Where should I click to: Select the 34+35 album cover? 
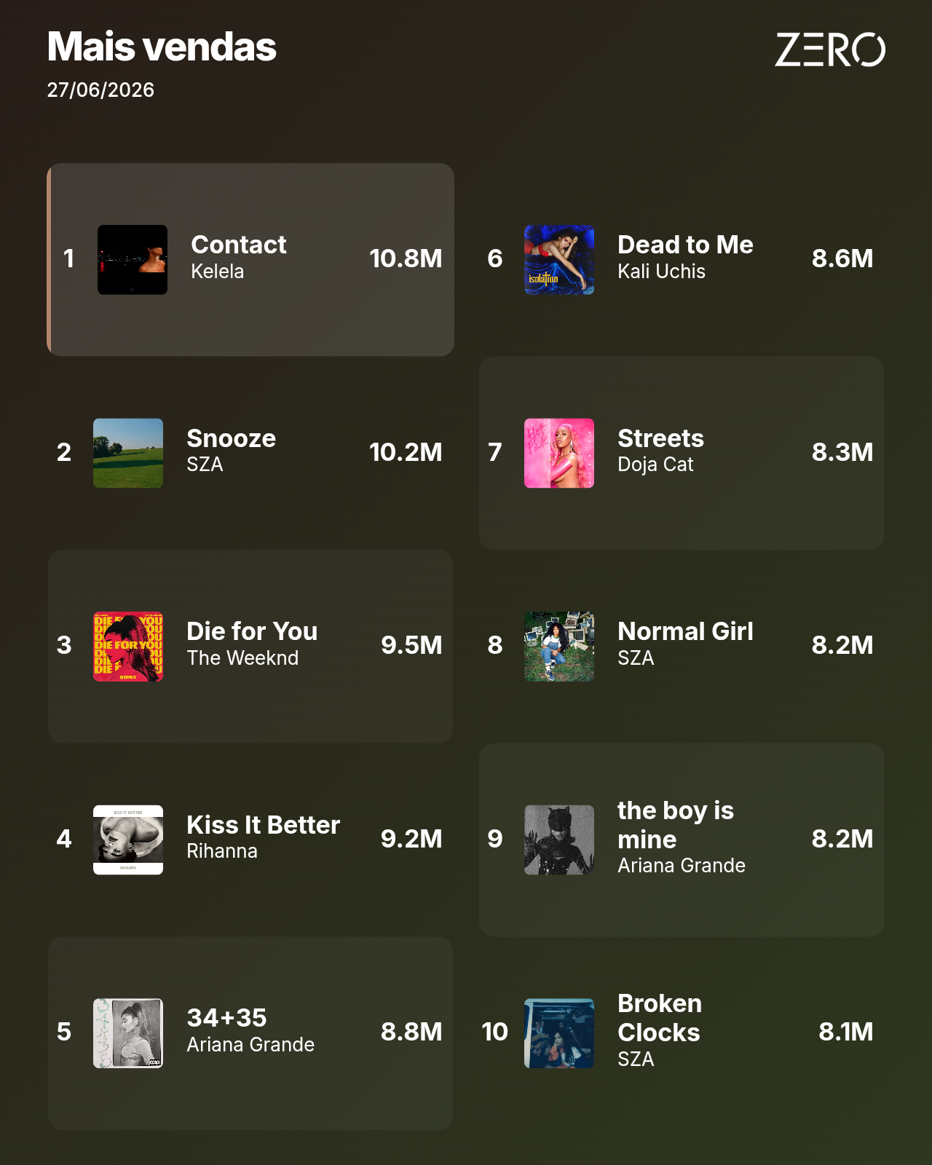coord(128,1033)
